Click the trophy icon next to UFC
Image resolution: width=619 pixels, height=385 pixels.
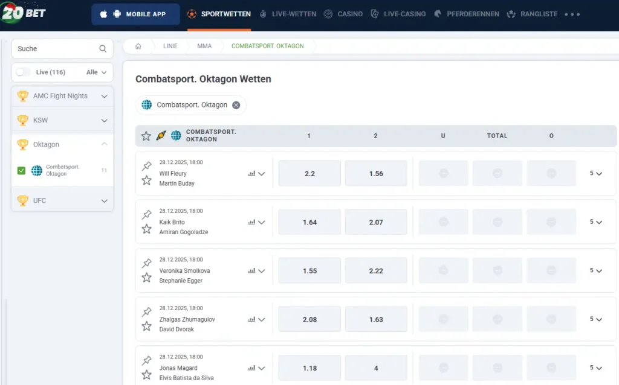click(22, 201)
